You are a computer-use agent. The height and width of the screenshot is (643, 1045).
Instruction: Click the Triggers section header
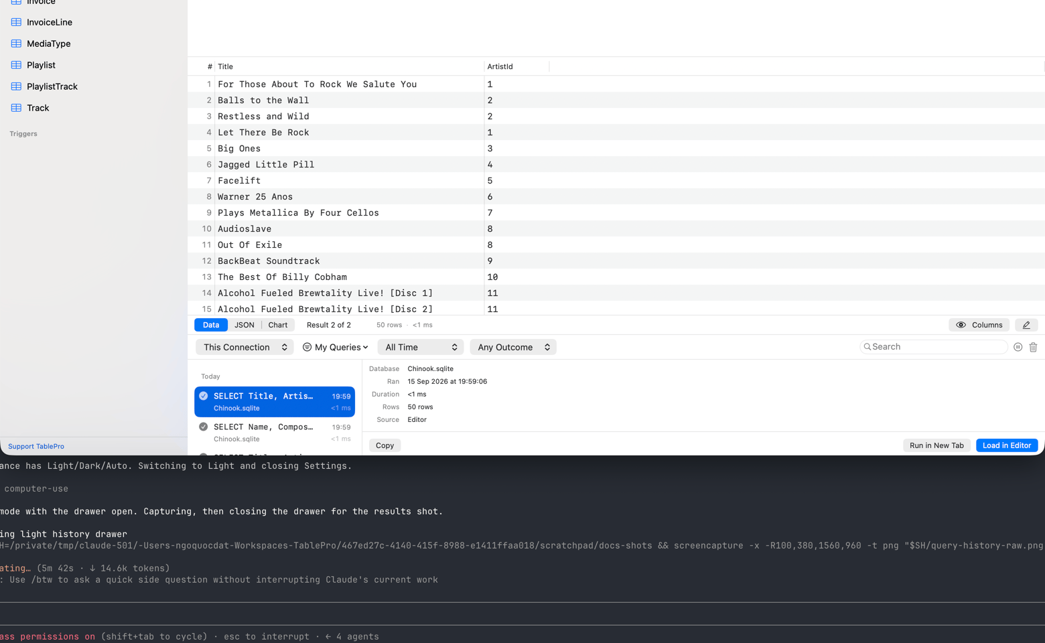click(x=23, y=134)
